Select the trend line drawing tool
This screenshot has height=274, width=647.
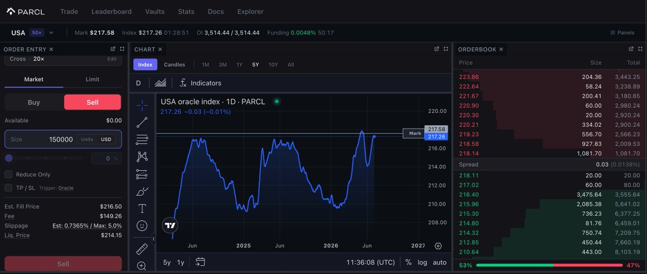142,122
